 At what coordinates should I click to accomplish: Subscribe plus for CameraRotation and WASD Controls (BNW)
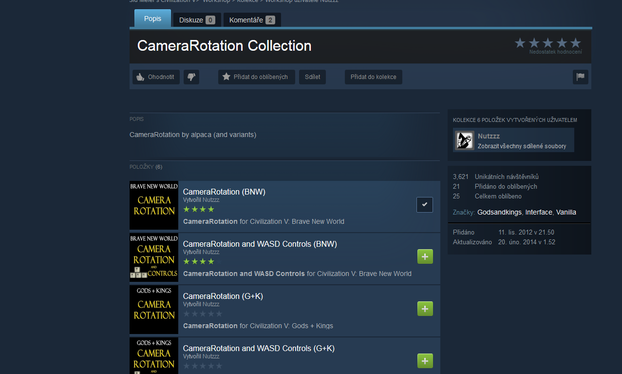pyautogui.click(x=425, y=256)
